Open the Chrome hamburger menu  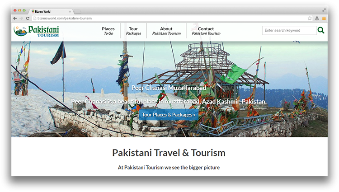pyautogui.click(x=324, y=18)
